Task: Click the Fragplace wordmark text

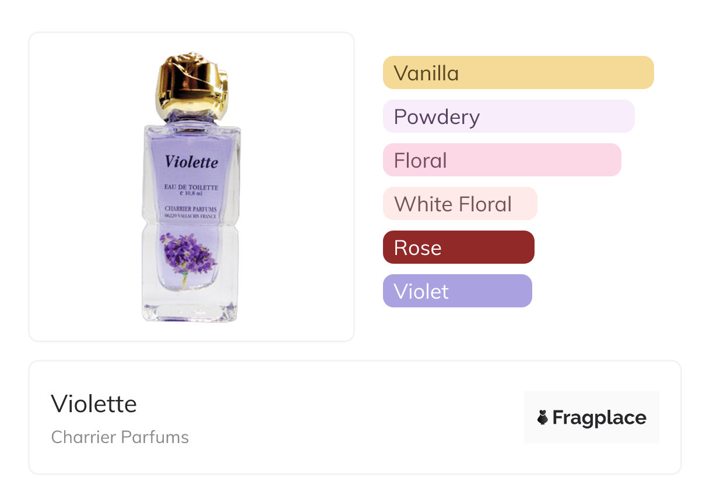Action: point(599,417)
